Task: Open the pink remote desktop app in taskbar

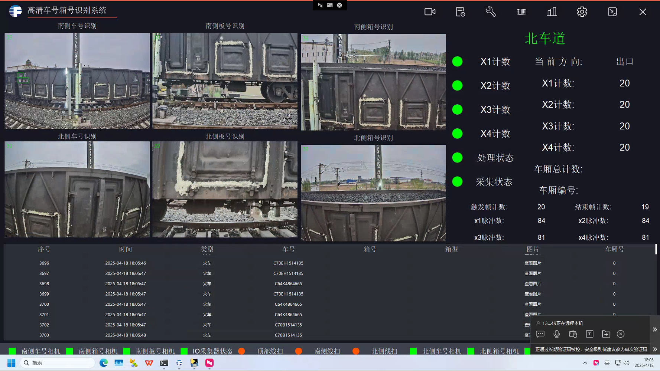Action: (209, 363)
